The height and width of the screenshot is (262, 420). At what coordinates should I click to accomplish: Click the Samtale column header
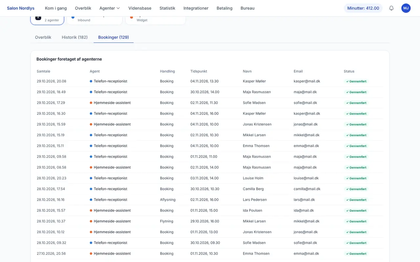coord(43,71)
